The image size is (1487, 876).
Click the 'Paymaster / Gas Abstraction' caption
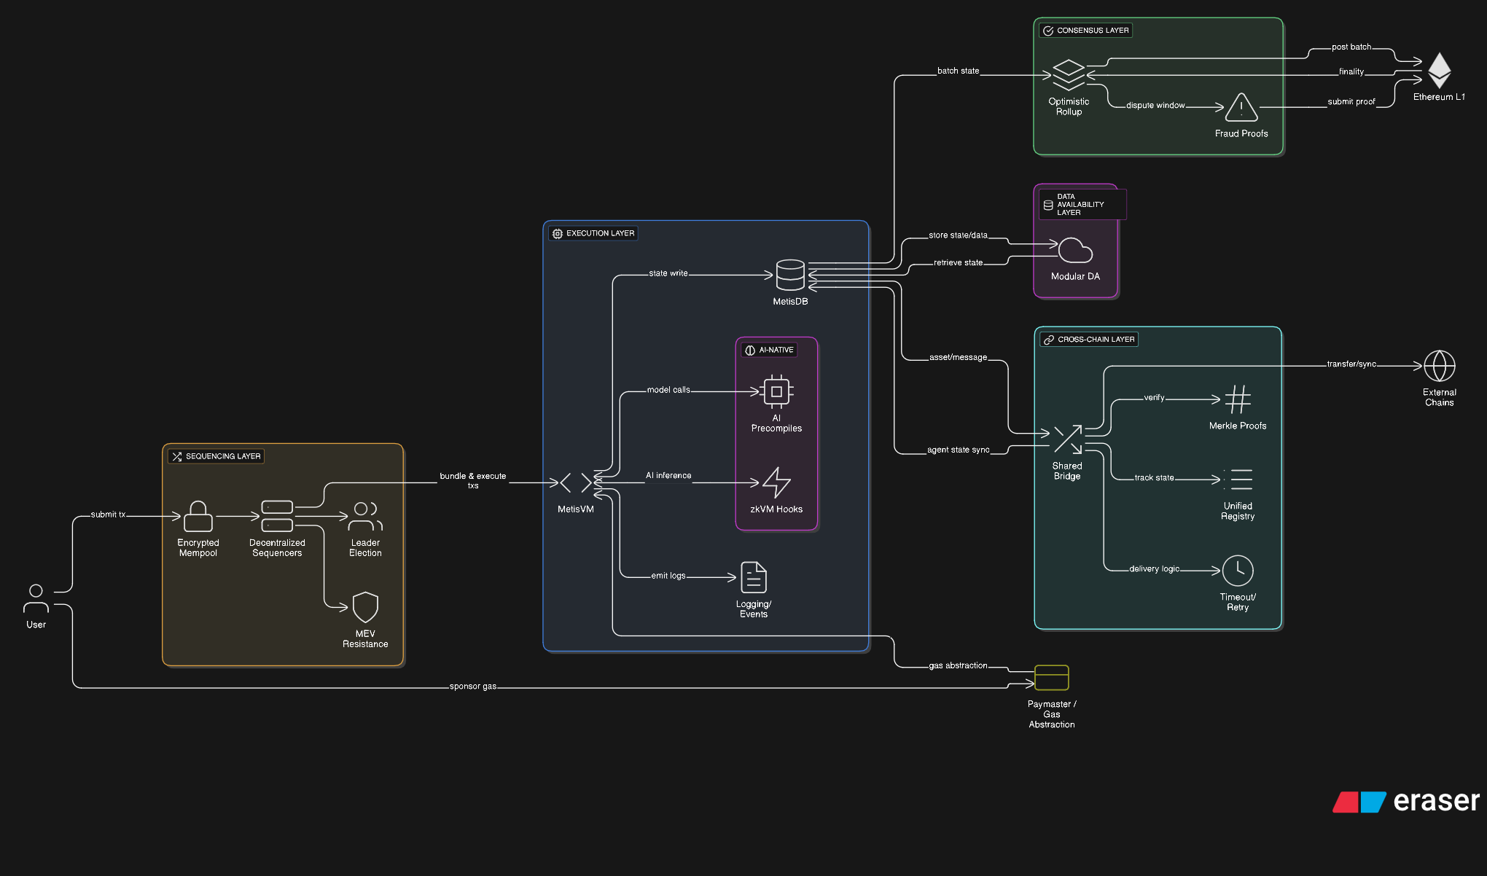click(1052, 714)
